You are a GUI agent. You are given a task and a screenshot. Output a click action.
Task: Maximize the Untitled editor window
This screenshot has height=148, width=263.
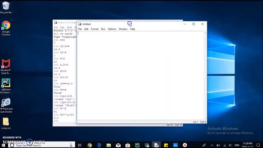[x=194, y=24]
